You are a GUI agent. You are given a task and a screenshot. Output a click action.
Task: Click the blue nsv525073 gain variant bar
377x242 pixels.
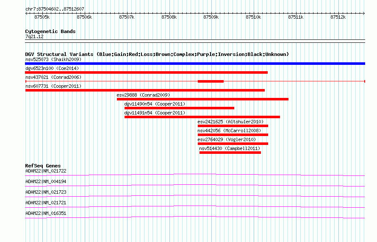point(195,64)
